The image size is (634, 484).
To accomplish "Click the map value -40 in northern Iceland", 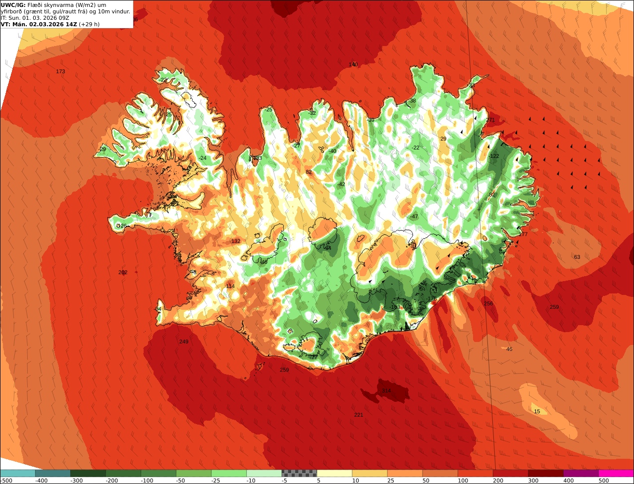I will (332, 151).
